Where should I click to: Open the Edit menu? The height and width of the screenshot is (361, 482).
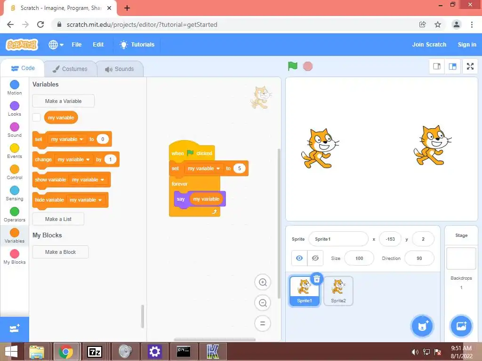[98, 45]
